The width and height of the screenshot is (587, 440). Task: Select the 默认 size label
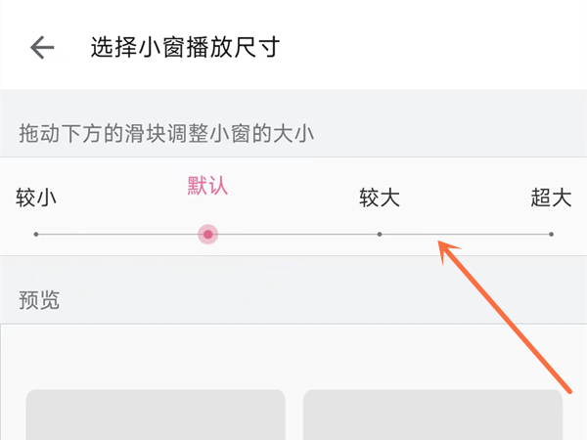(207, 186)
